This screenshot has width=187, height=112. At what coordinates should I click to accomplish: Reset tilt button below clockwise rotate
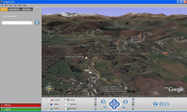click(x=124, y=108)
